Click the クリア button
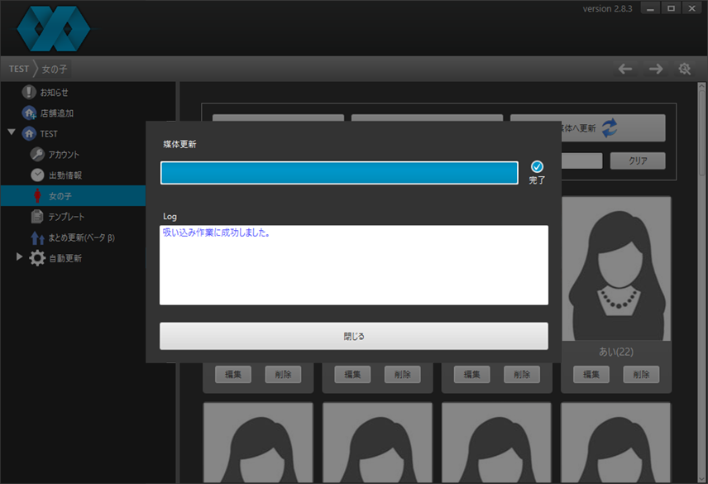 (x=638, y=161)
